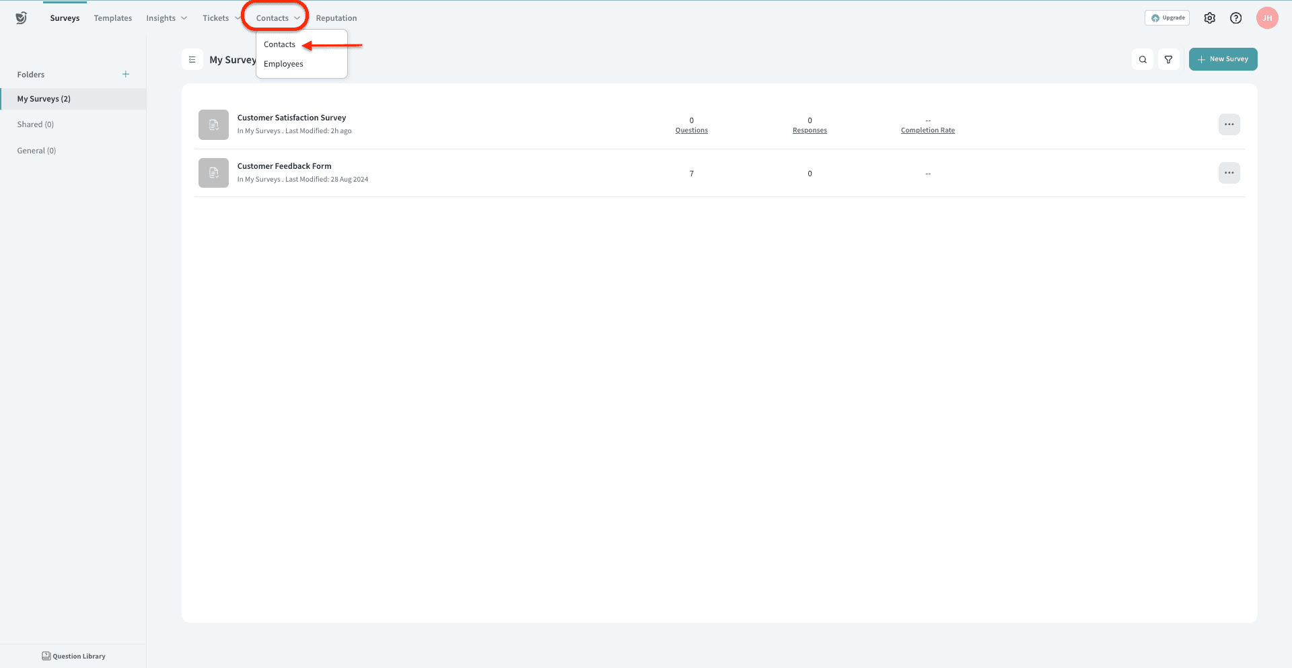Open the Question Library link
The image size is (1292, 668).
tap(73, 656)
